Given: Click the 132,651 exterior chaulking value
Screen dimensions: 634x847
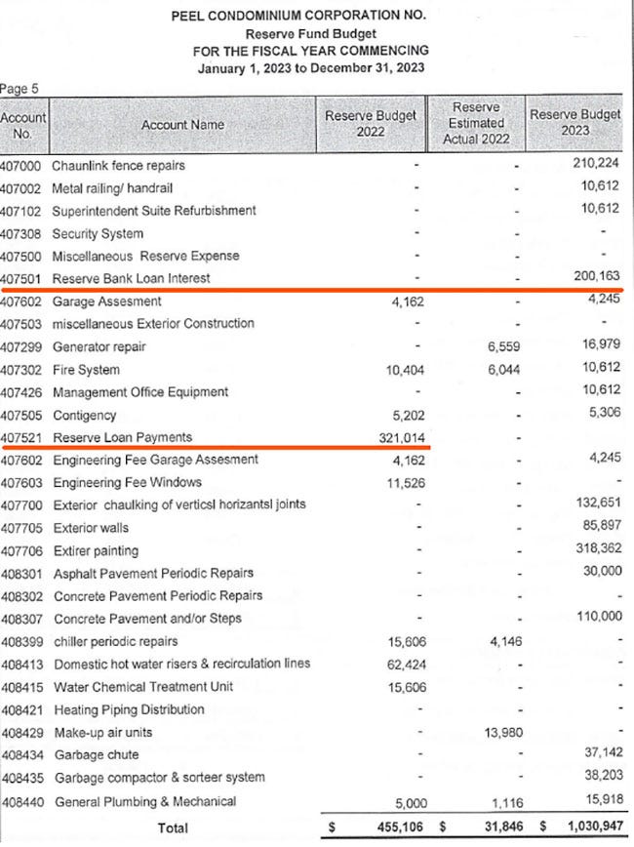Looking at the screenshot, I should click(x=599, y=503).
